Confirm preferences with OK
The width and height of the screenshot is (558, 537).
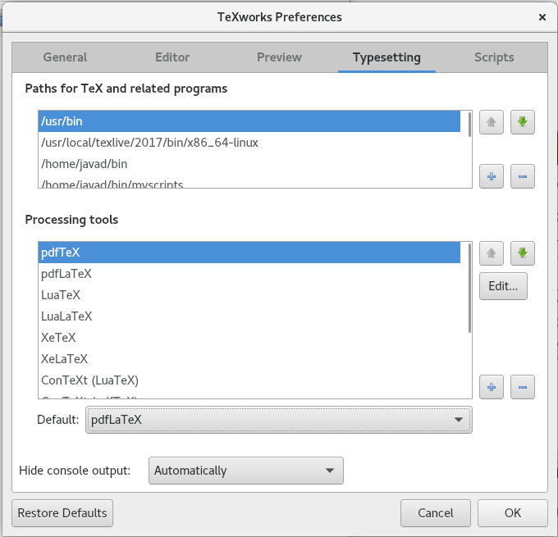click(x=513, y=513)
